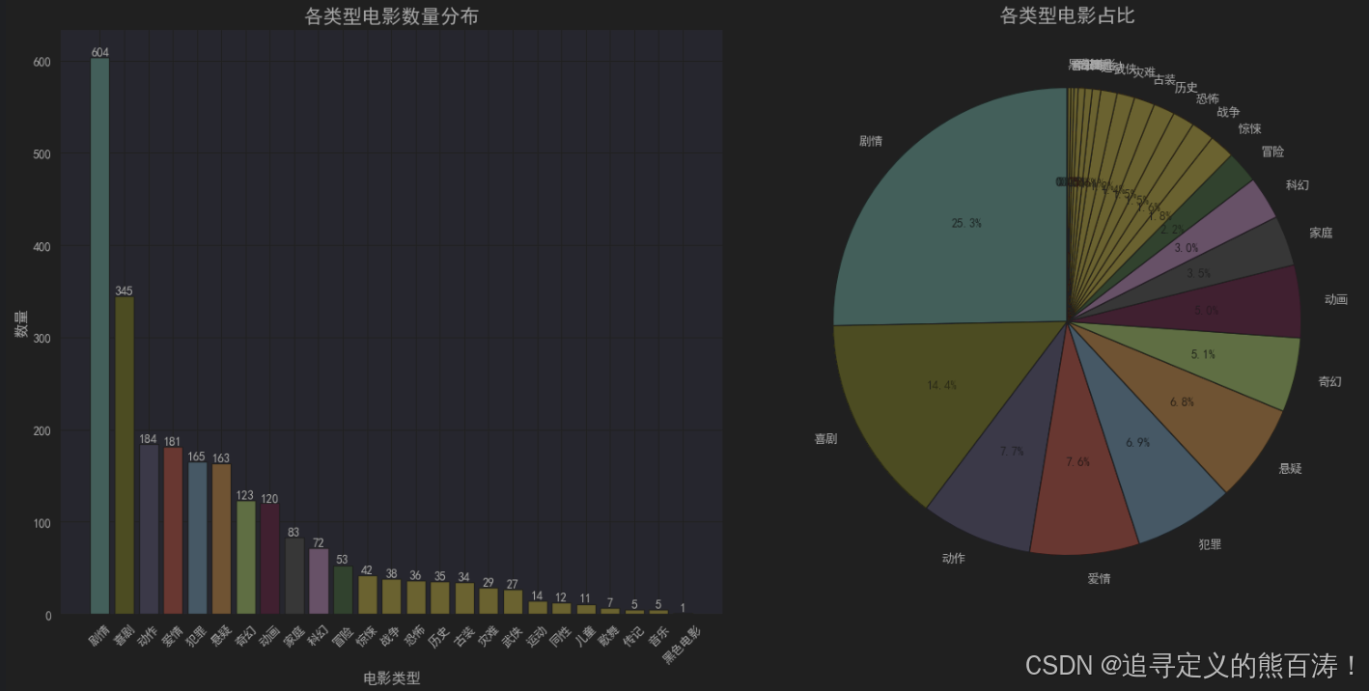Viewport: 1369px width, 691px height.
Task: Click the 喜剧 label beside the pie chart
Action: click(x=825, y=438)
